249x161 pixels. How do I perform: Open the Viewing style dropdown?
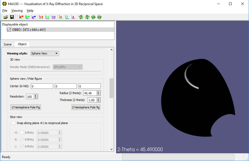[45, 53]
